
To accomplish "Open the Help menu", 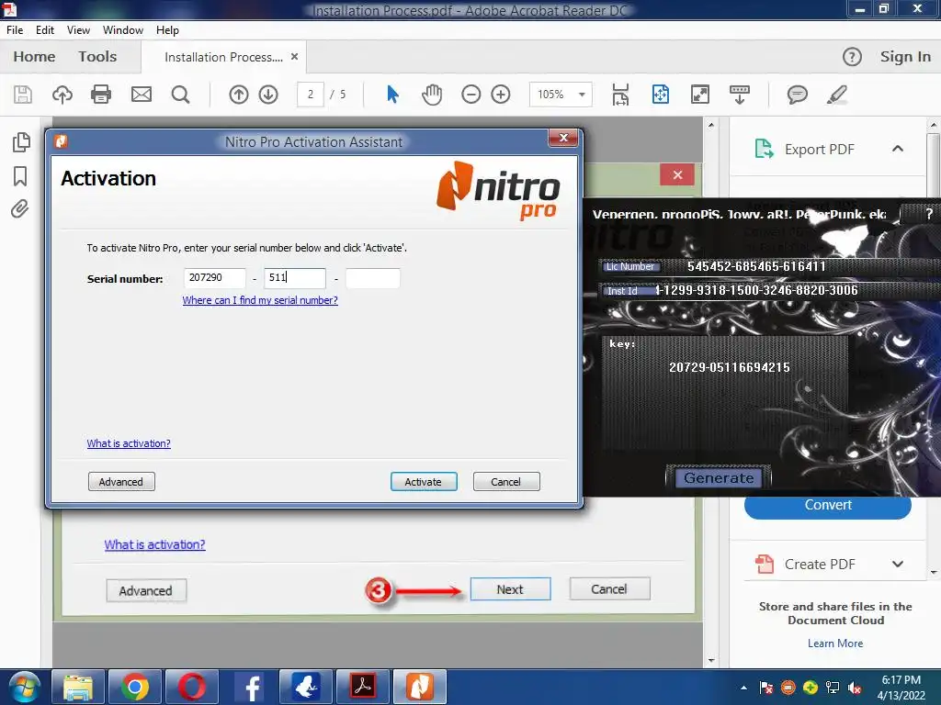I will coord(167,30).
